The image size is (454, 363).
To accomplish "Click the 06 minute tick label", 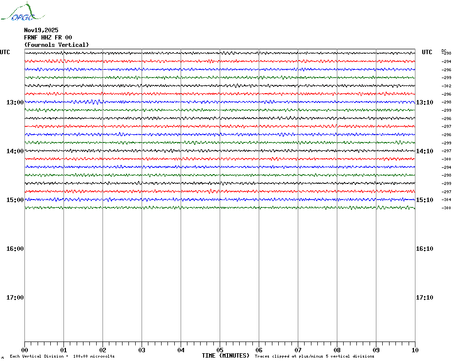I will (259, 350).
